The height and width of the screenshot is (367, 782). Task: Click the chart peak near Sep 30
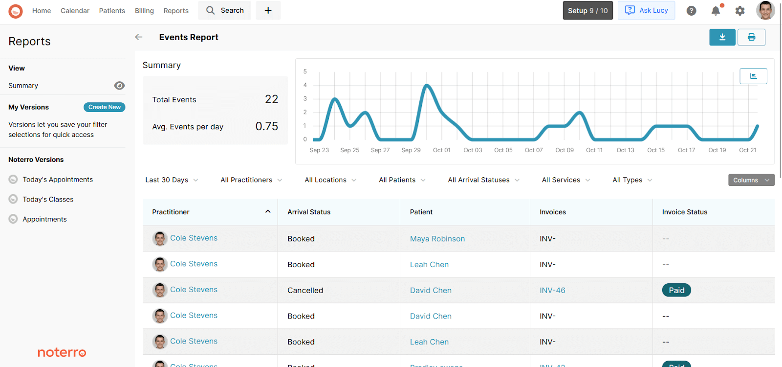[427, 86]
